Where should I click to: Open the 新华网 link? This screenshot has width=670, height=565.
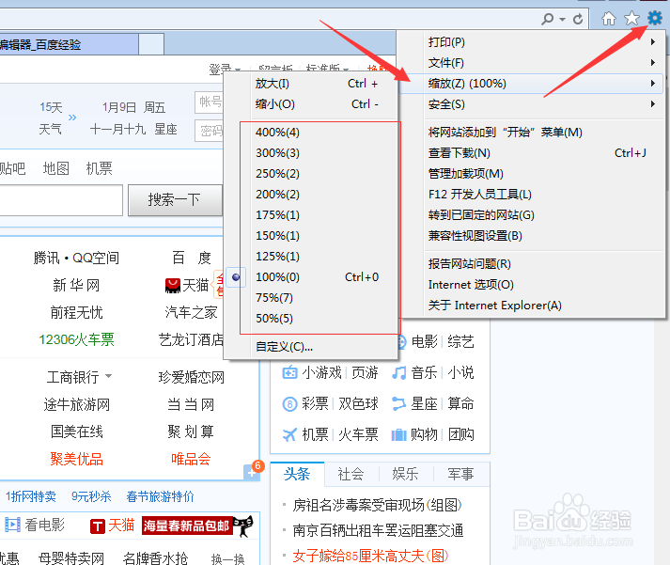(76, 285)
